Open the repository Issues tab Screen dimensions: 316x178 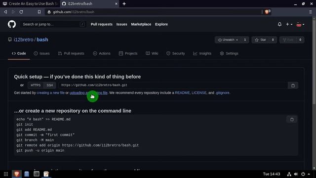pyautogui.click(x=41, y=53)
